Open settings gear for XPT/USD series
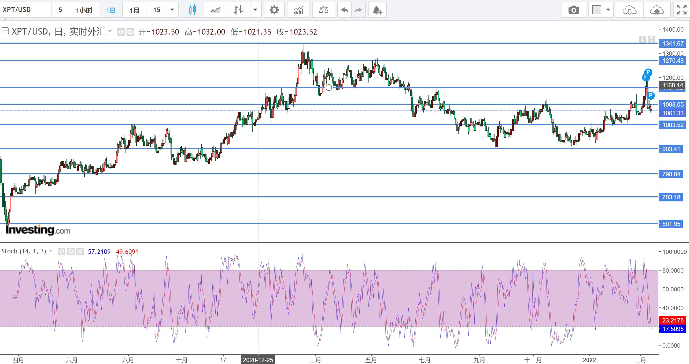Viewport: 690px width, 364px height. click(x=130, y=32)
